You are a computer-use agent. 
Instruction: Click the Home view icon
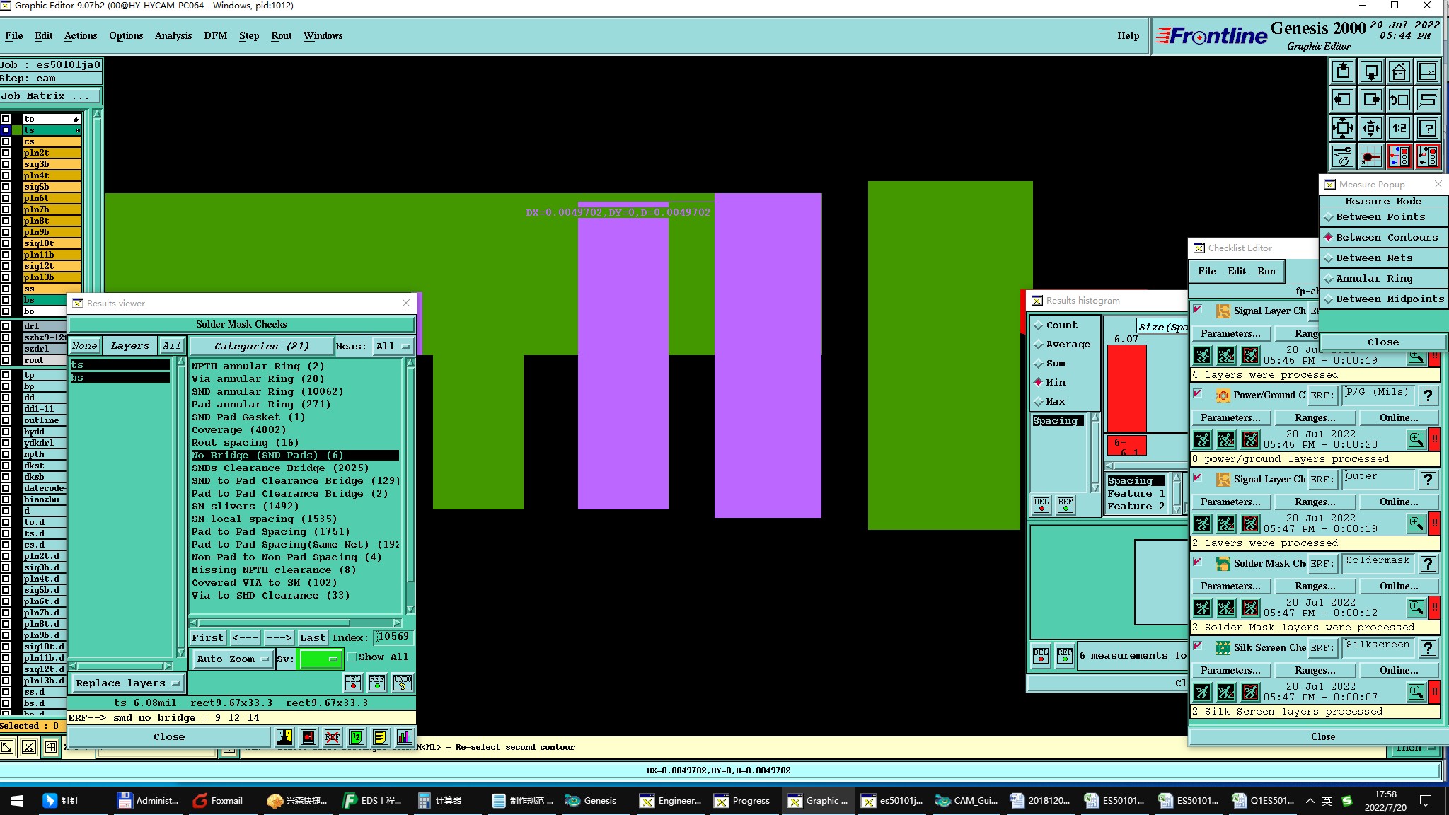click(1399, 71)
